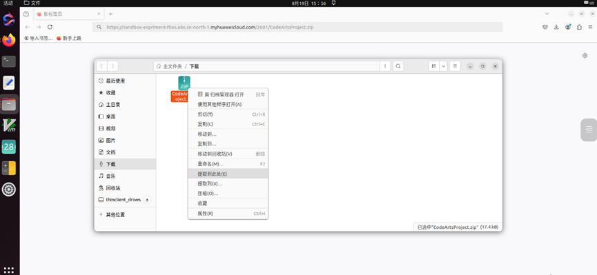Extract archive here via 提取到此处(E)
Image resolution: width=597 pixels, height=275 pixels.
[x=228, y=174]
